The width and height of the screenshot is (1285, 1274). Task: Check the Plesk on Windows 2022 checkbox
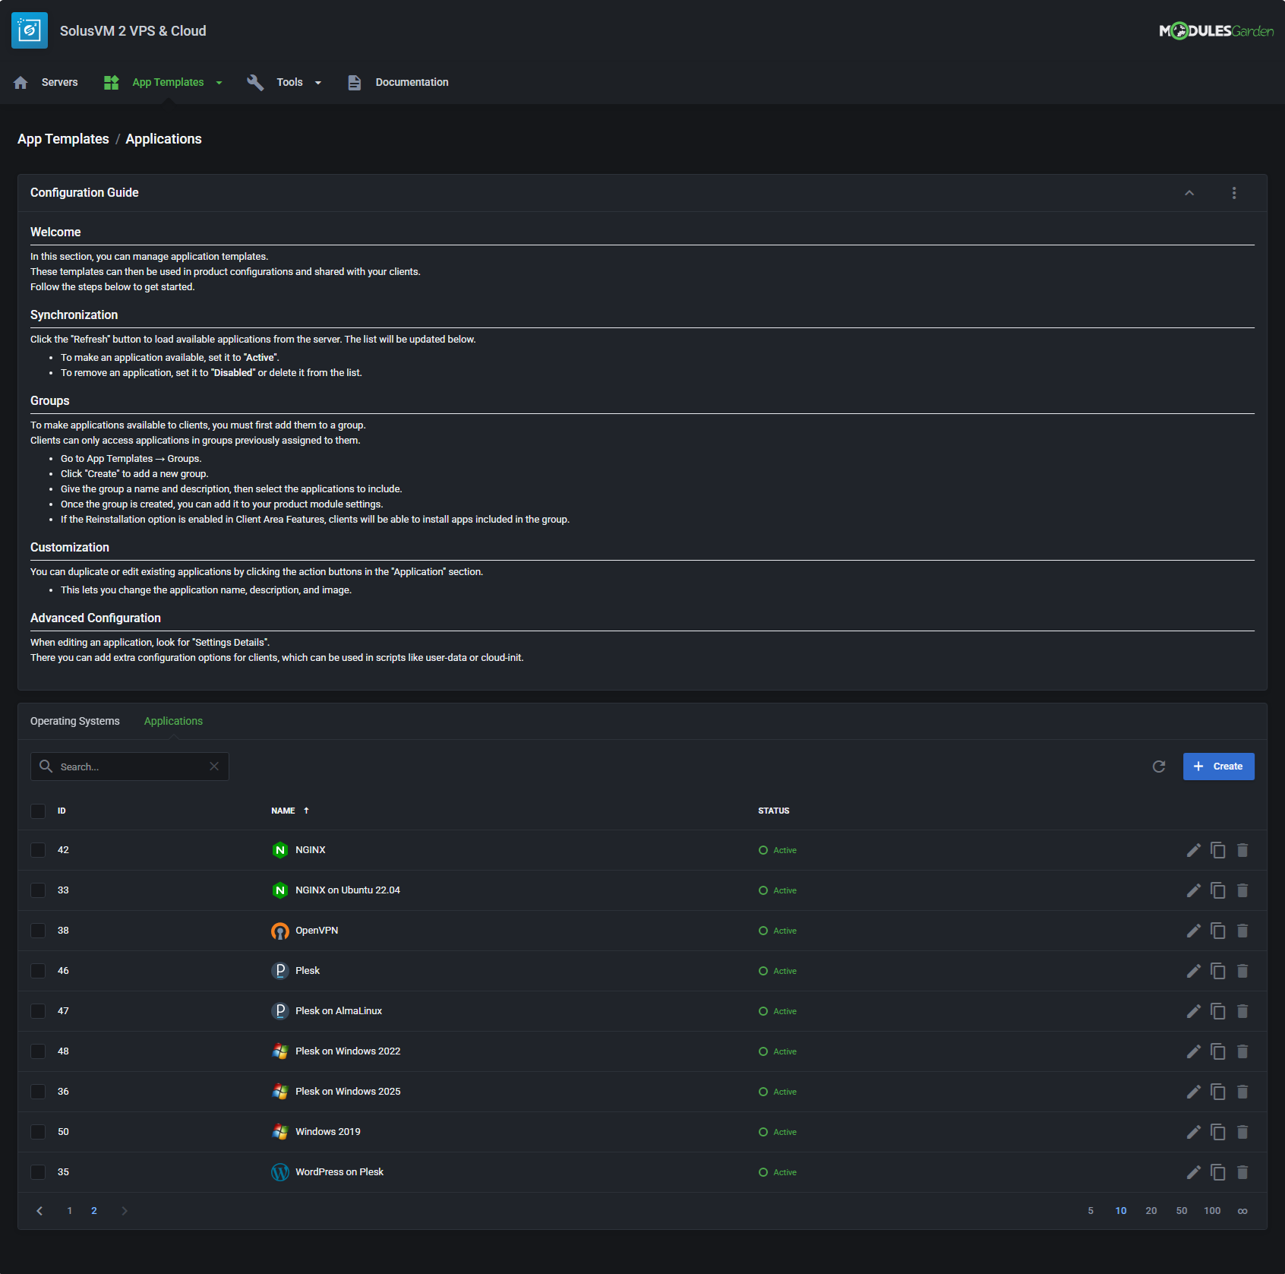coord(38,1051)
